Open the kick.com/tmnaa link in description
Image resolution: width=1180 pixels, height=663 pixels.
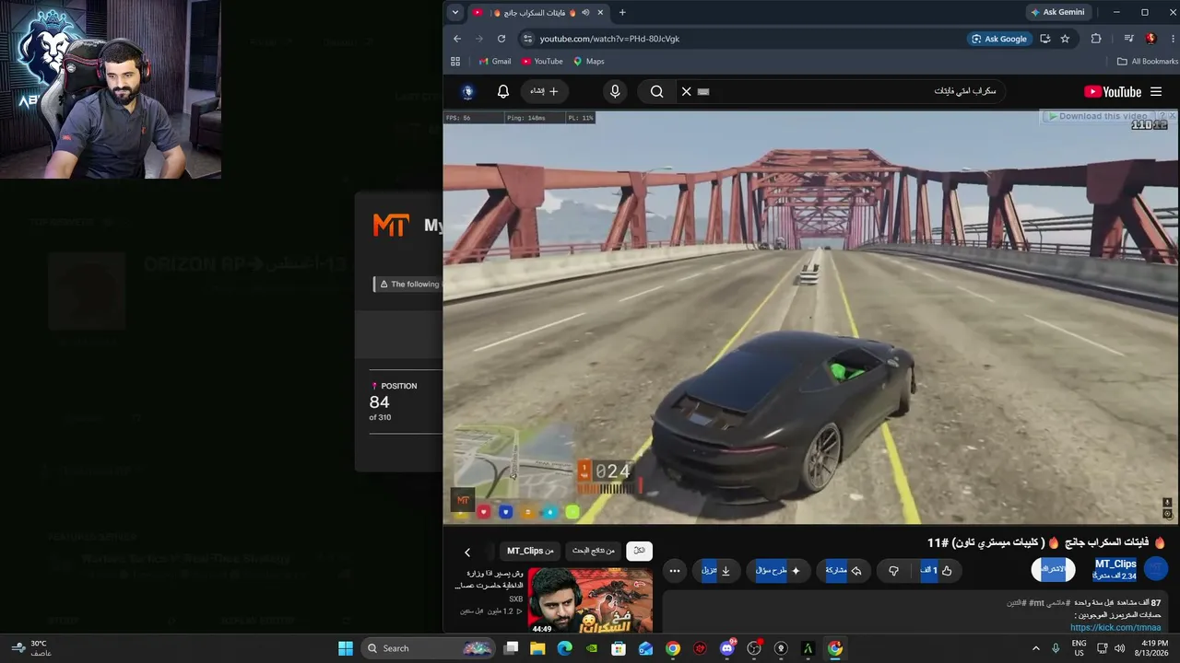(1115, 628)
